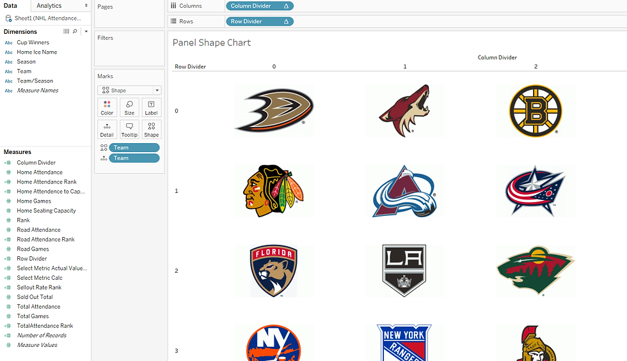This screenshot has width=627, height=361.
Task: Click the Columbus Blue Jackets logo mark
Action: tap(536, 191)
